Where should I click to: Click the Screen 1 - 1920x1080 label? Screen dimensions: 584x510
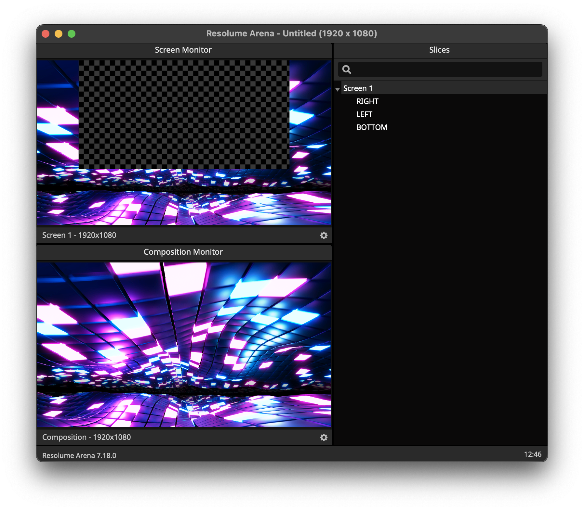[79, 235]
